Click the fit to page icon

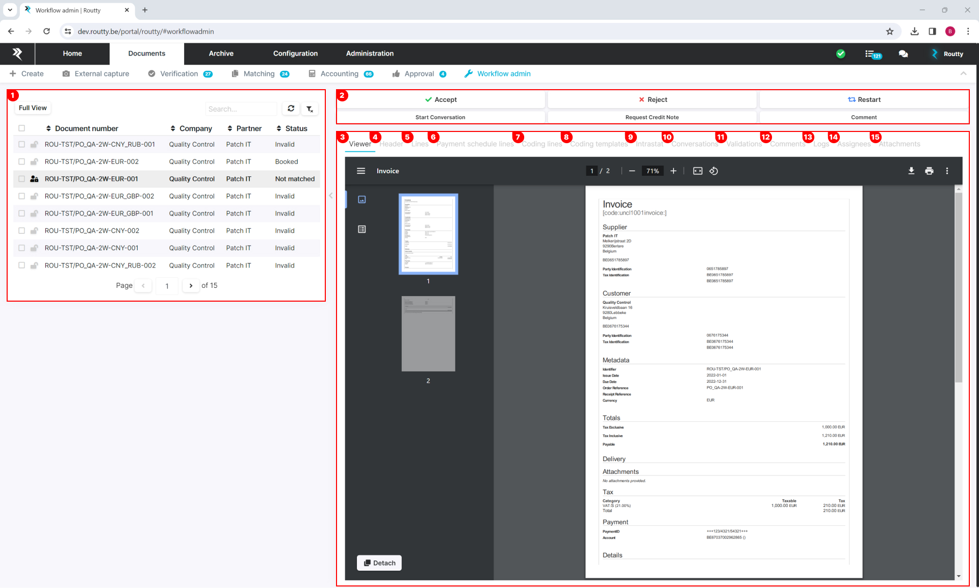[x=698, y=171]
